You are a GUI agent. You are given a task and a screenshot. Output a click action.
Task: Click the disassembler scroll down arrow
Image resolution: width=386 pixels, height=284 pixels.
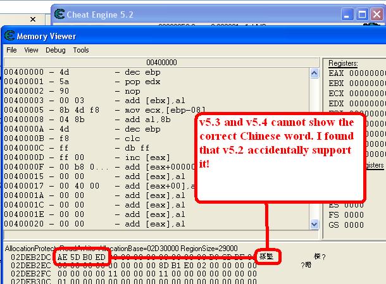click(x=314, y=224)
